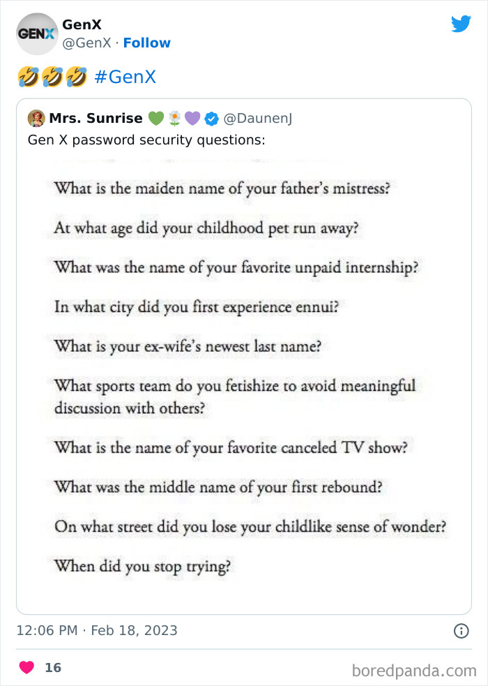Click the @DaunenJ handle

pyautogui.click(x=257, y=118)
